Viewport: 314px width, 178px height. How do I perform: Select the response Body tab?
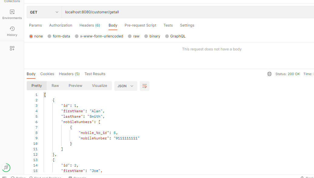(31, 74)
